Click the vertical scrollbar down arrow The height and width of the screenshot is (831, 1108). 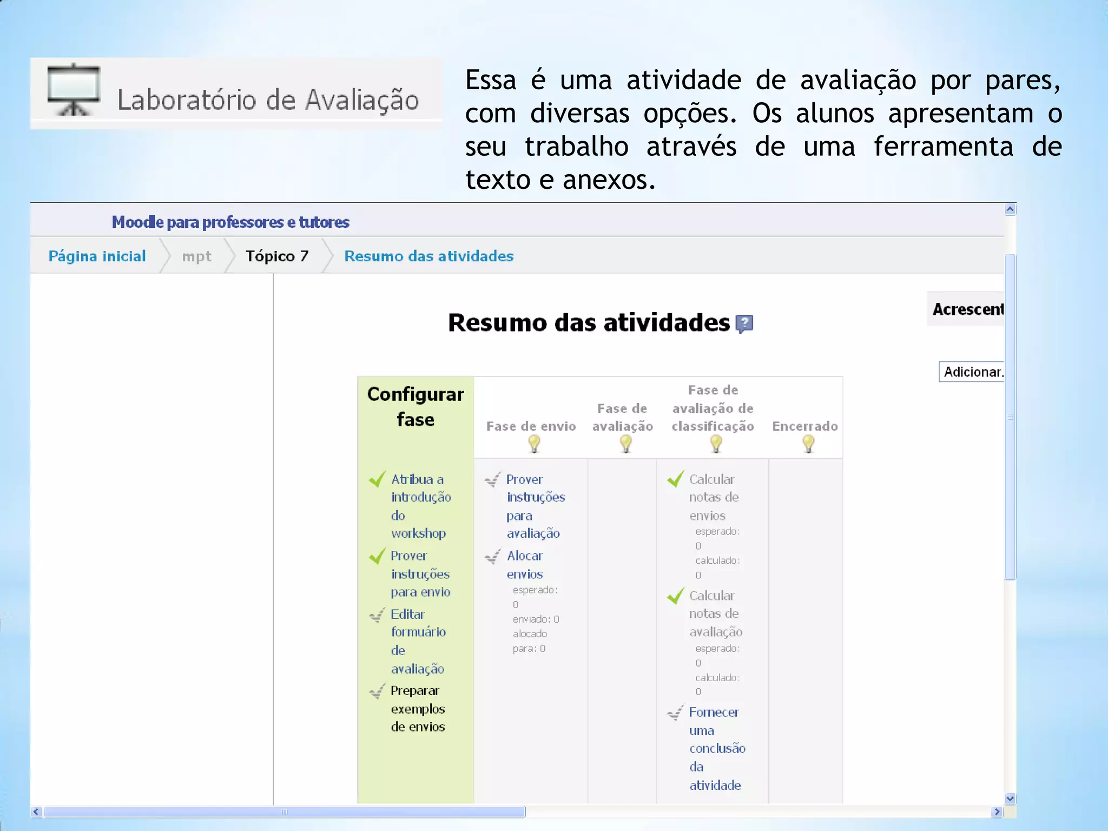click(x=1010, y=799)
